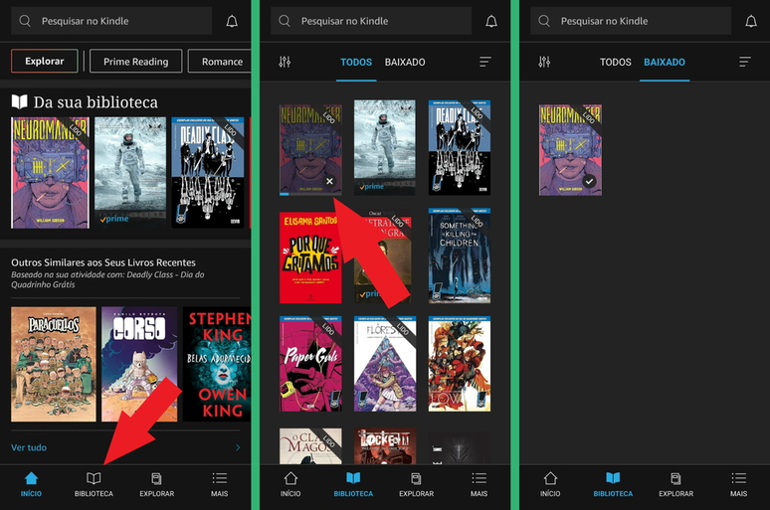Cancel Neuromancer download with X badge
Screen dimensions: 770x510
pyautogui.click(x=329, y=181)
